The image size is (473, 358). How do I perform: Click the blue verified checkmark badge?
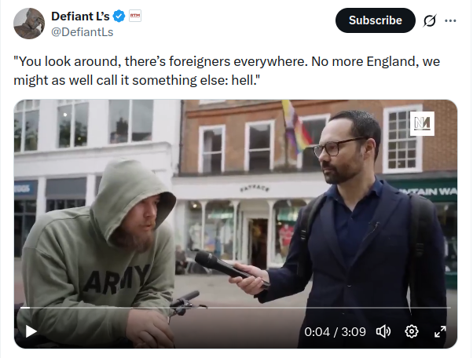click(119, 16)
